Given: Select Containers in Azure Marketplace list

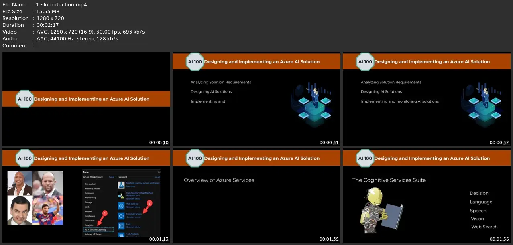Looking at the screenshot, I should tap(90, 216).
